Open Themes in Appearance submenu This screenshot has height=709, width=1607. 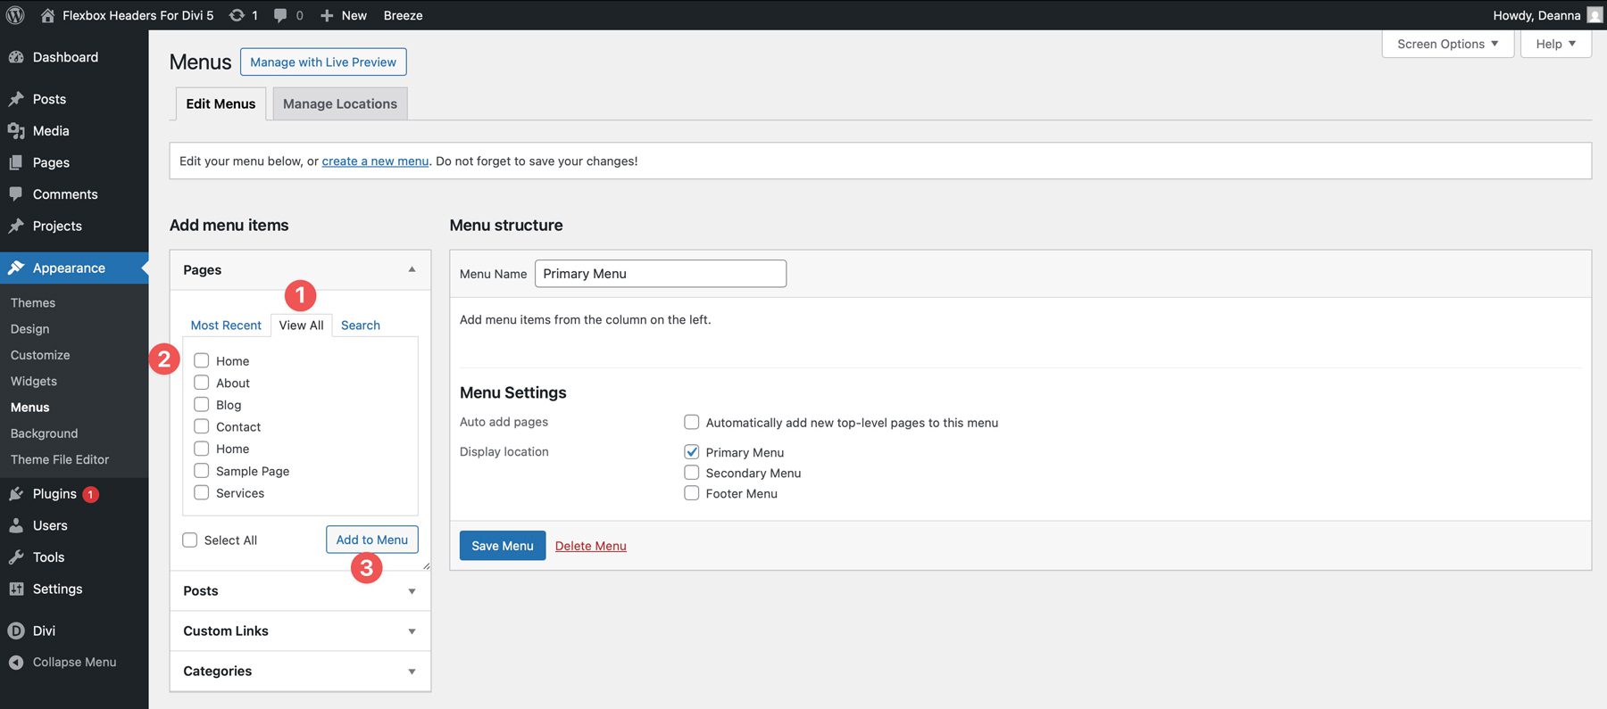33,303
